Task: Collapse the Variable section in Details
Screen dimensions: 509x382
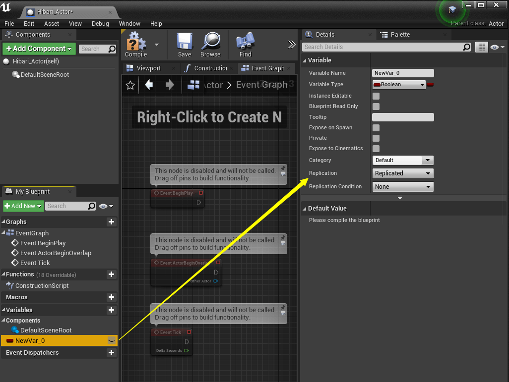Action: point(305,60)
